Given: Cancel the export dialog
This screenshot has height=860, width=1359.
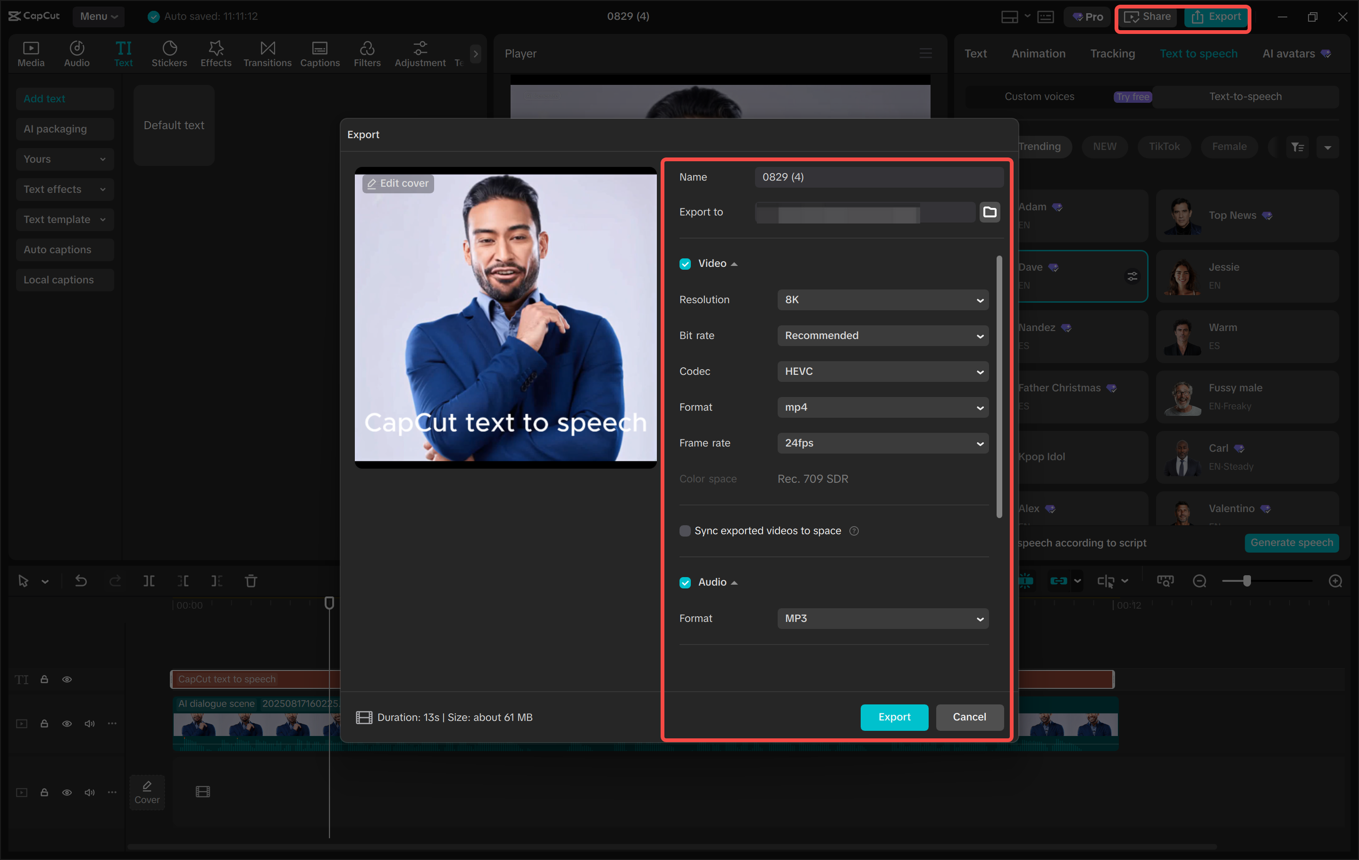Looking at the screenshot, I should (x=969, y=717).
